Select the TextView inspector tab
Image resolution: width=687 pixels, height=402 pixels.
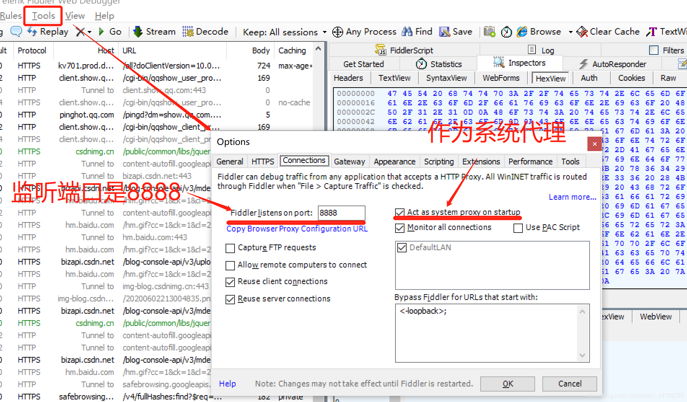pos(394,78)
